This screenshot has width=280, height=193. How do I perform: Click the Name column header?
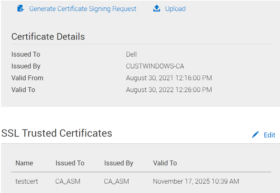(24, 163)
